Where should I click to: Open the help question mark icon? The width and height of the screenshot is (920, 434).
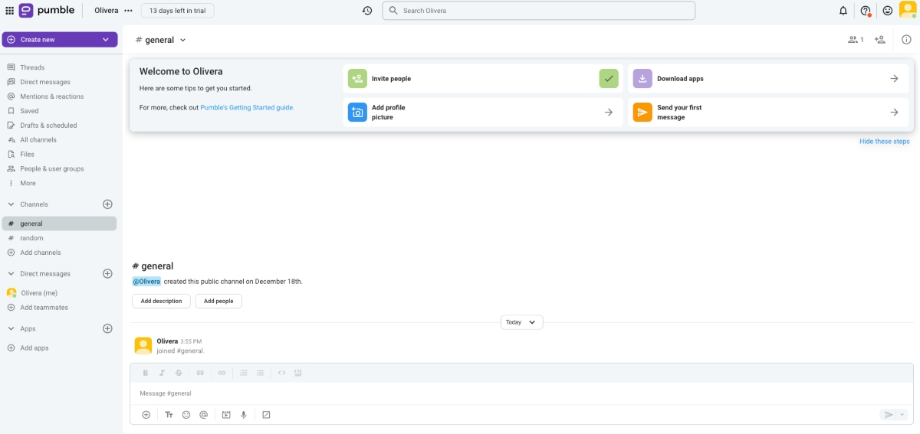866,11
